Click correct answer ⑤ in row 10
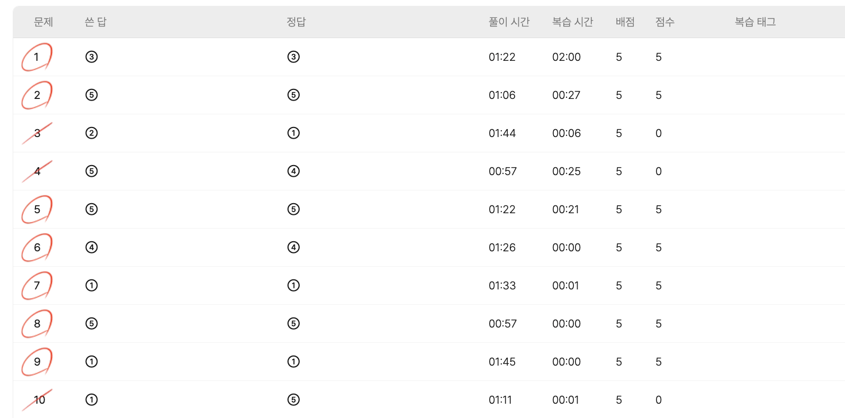 coord(293,399)
